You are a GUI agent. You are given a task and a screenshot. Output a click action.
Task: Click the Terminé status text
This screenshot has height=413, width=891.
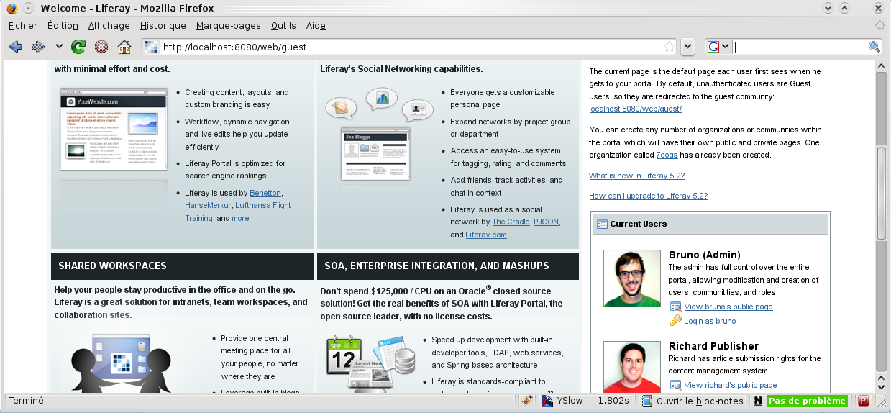coord(27,401)
